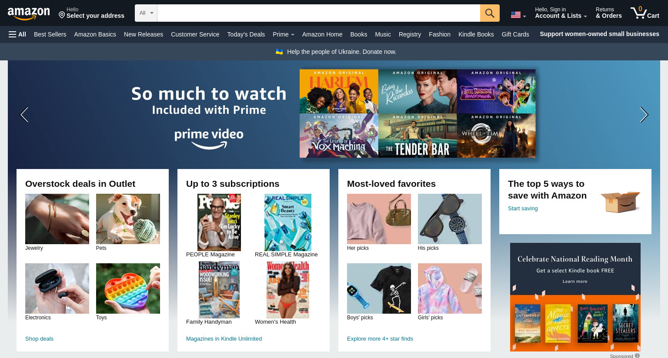668x358 pixels.
Task: Click Start saving link
Action: point(523,209)
